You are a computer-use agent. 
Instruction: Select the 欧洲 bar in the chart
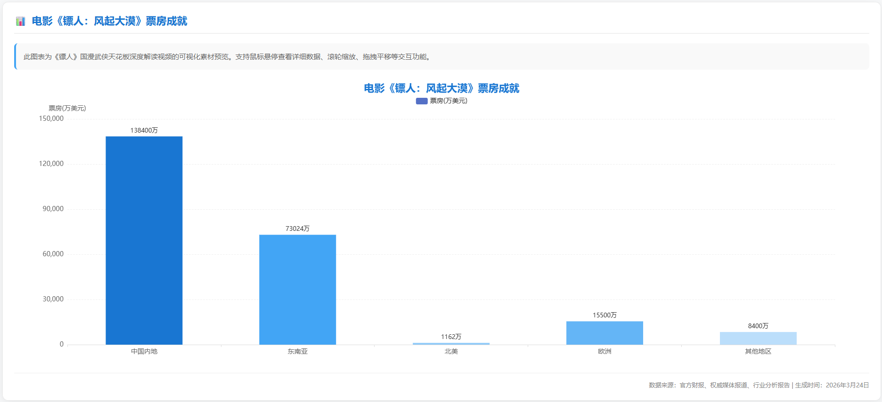pos(604,333)
